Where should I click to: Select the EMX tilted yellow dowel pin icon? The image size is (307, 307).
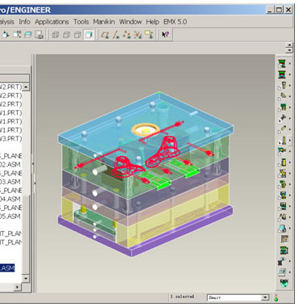click(283, 96)
